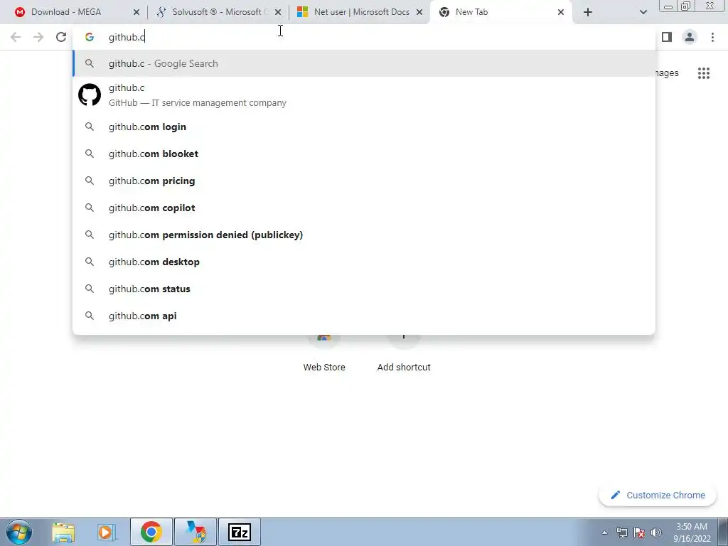Screen dimensions: 728x546
Task: Select suggestion github.com api
Action: pyautogui.click(x=364, y=315)
